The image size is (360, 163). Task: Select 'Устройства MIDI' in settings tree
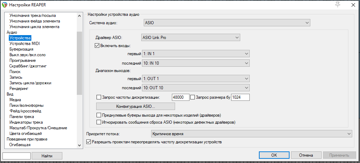click(25, 44)
